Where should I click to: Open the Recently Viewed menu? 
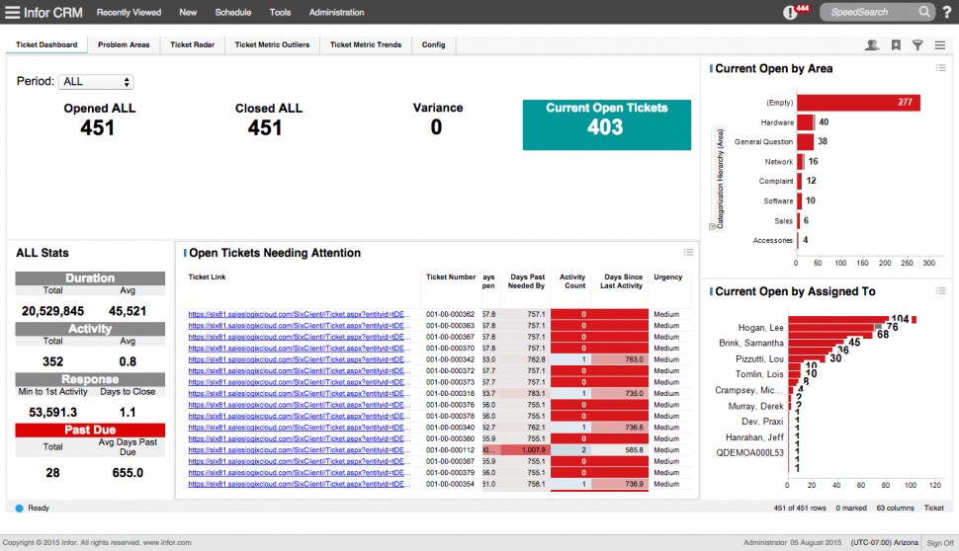pos(130,12)
